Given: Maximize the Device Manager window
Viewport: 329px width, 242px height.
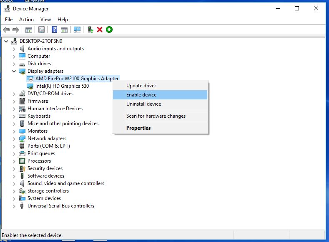Looking at the screenshot, I should point(297,8).
